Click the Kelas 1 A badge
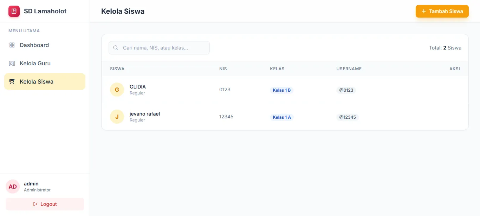Image resolution: width=480 pixels, height=216 pixels. tap(281, 117)
